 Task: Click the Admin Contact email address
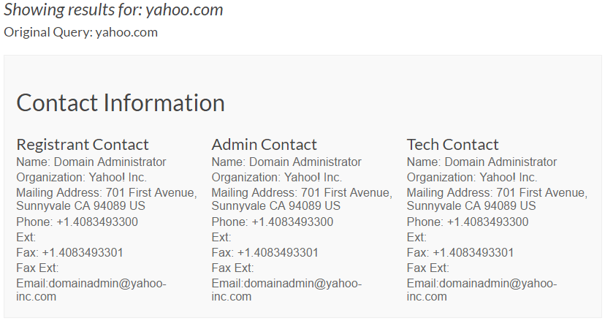click(286, 290)
